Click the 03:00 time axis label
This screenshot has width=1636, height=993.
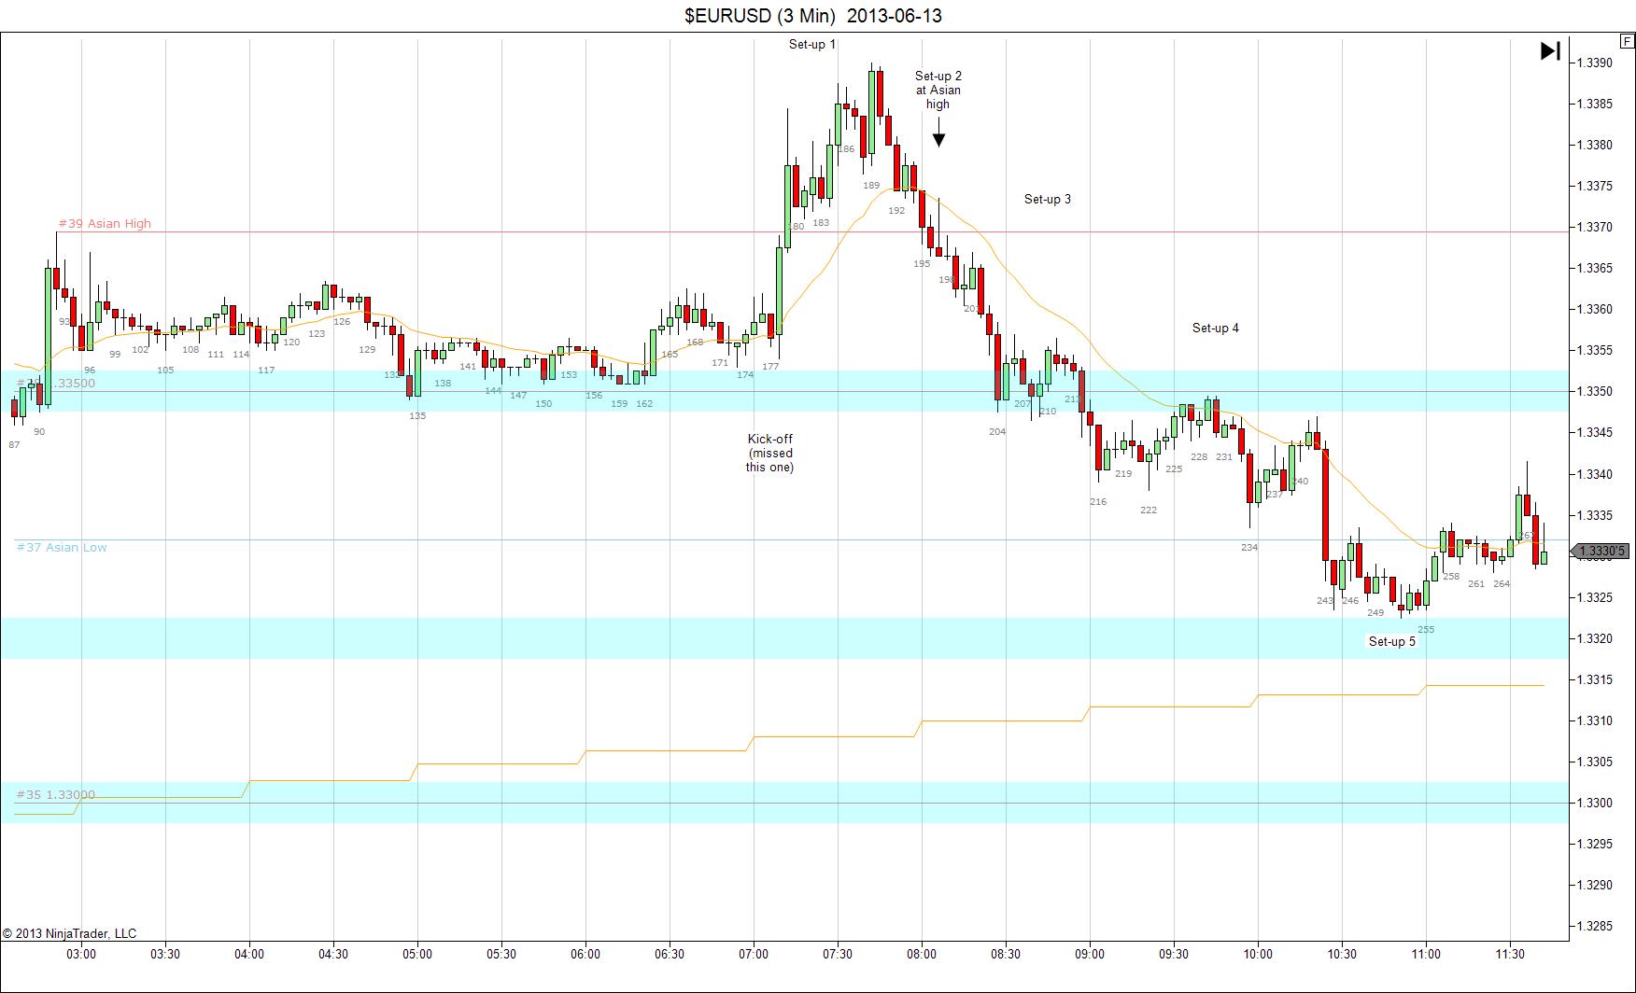(81, 954)
